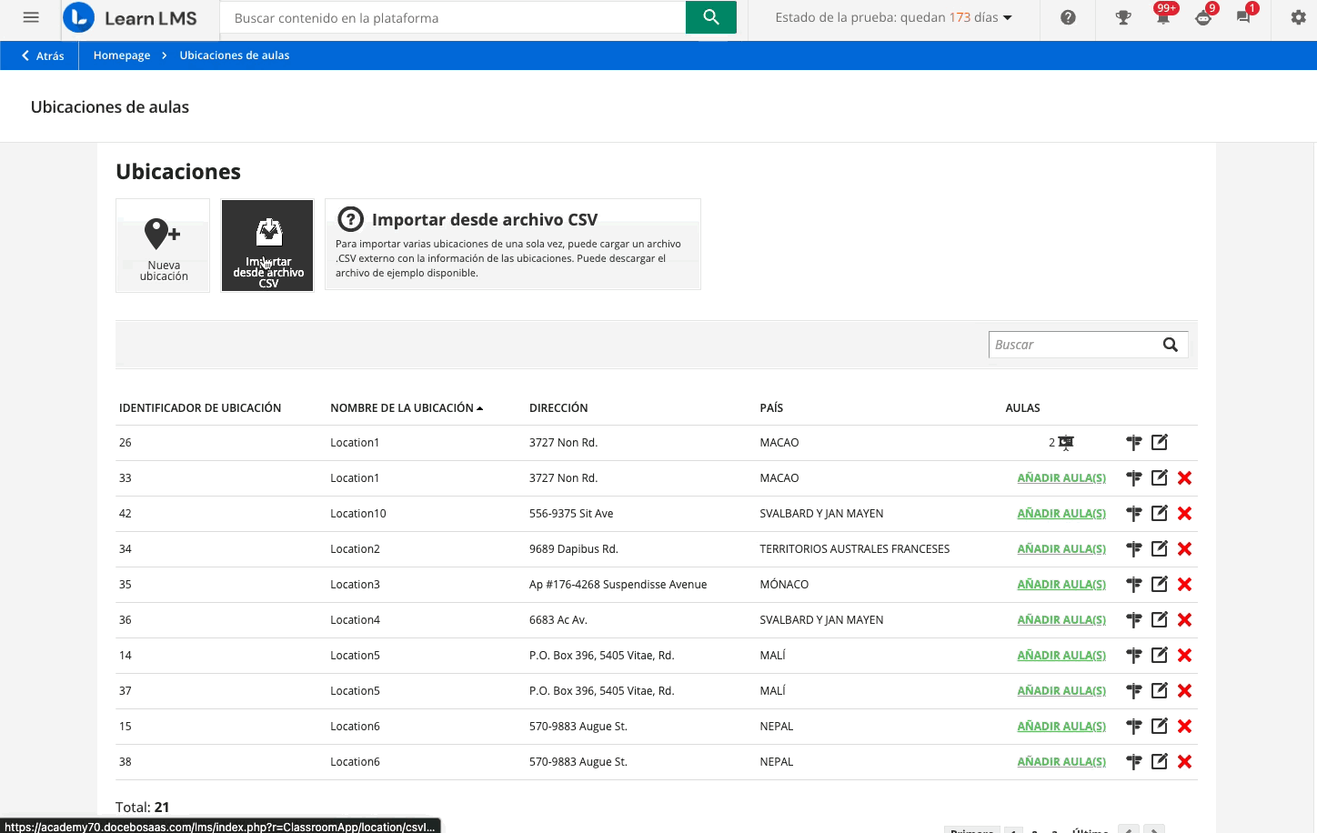The width and height of the screenshot is (1317, 833).
Task: Open the chat messages icon
Action: point(1243,15)
